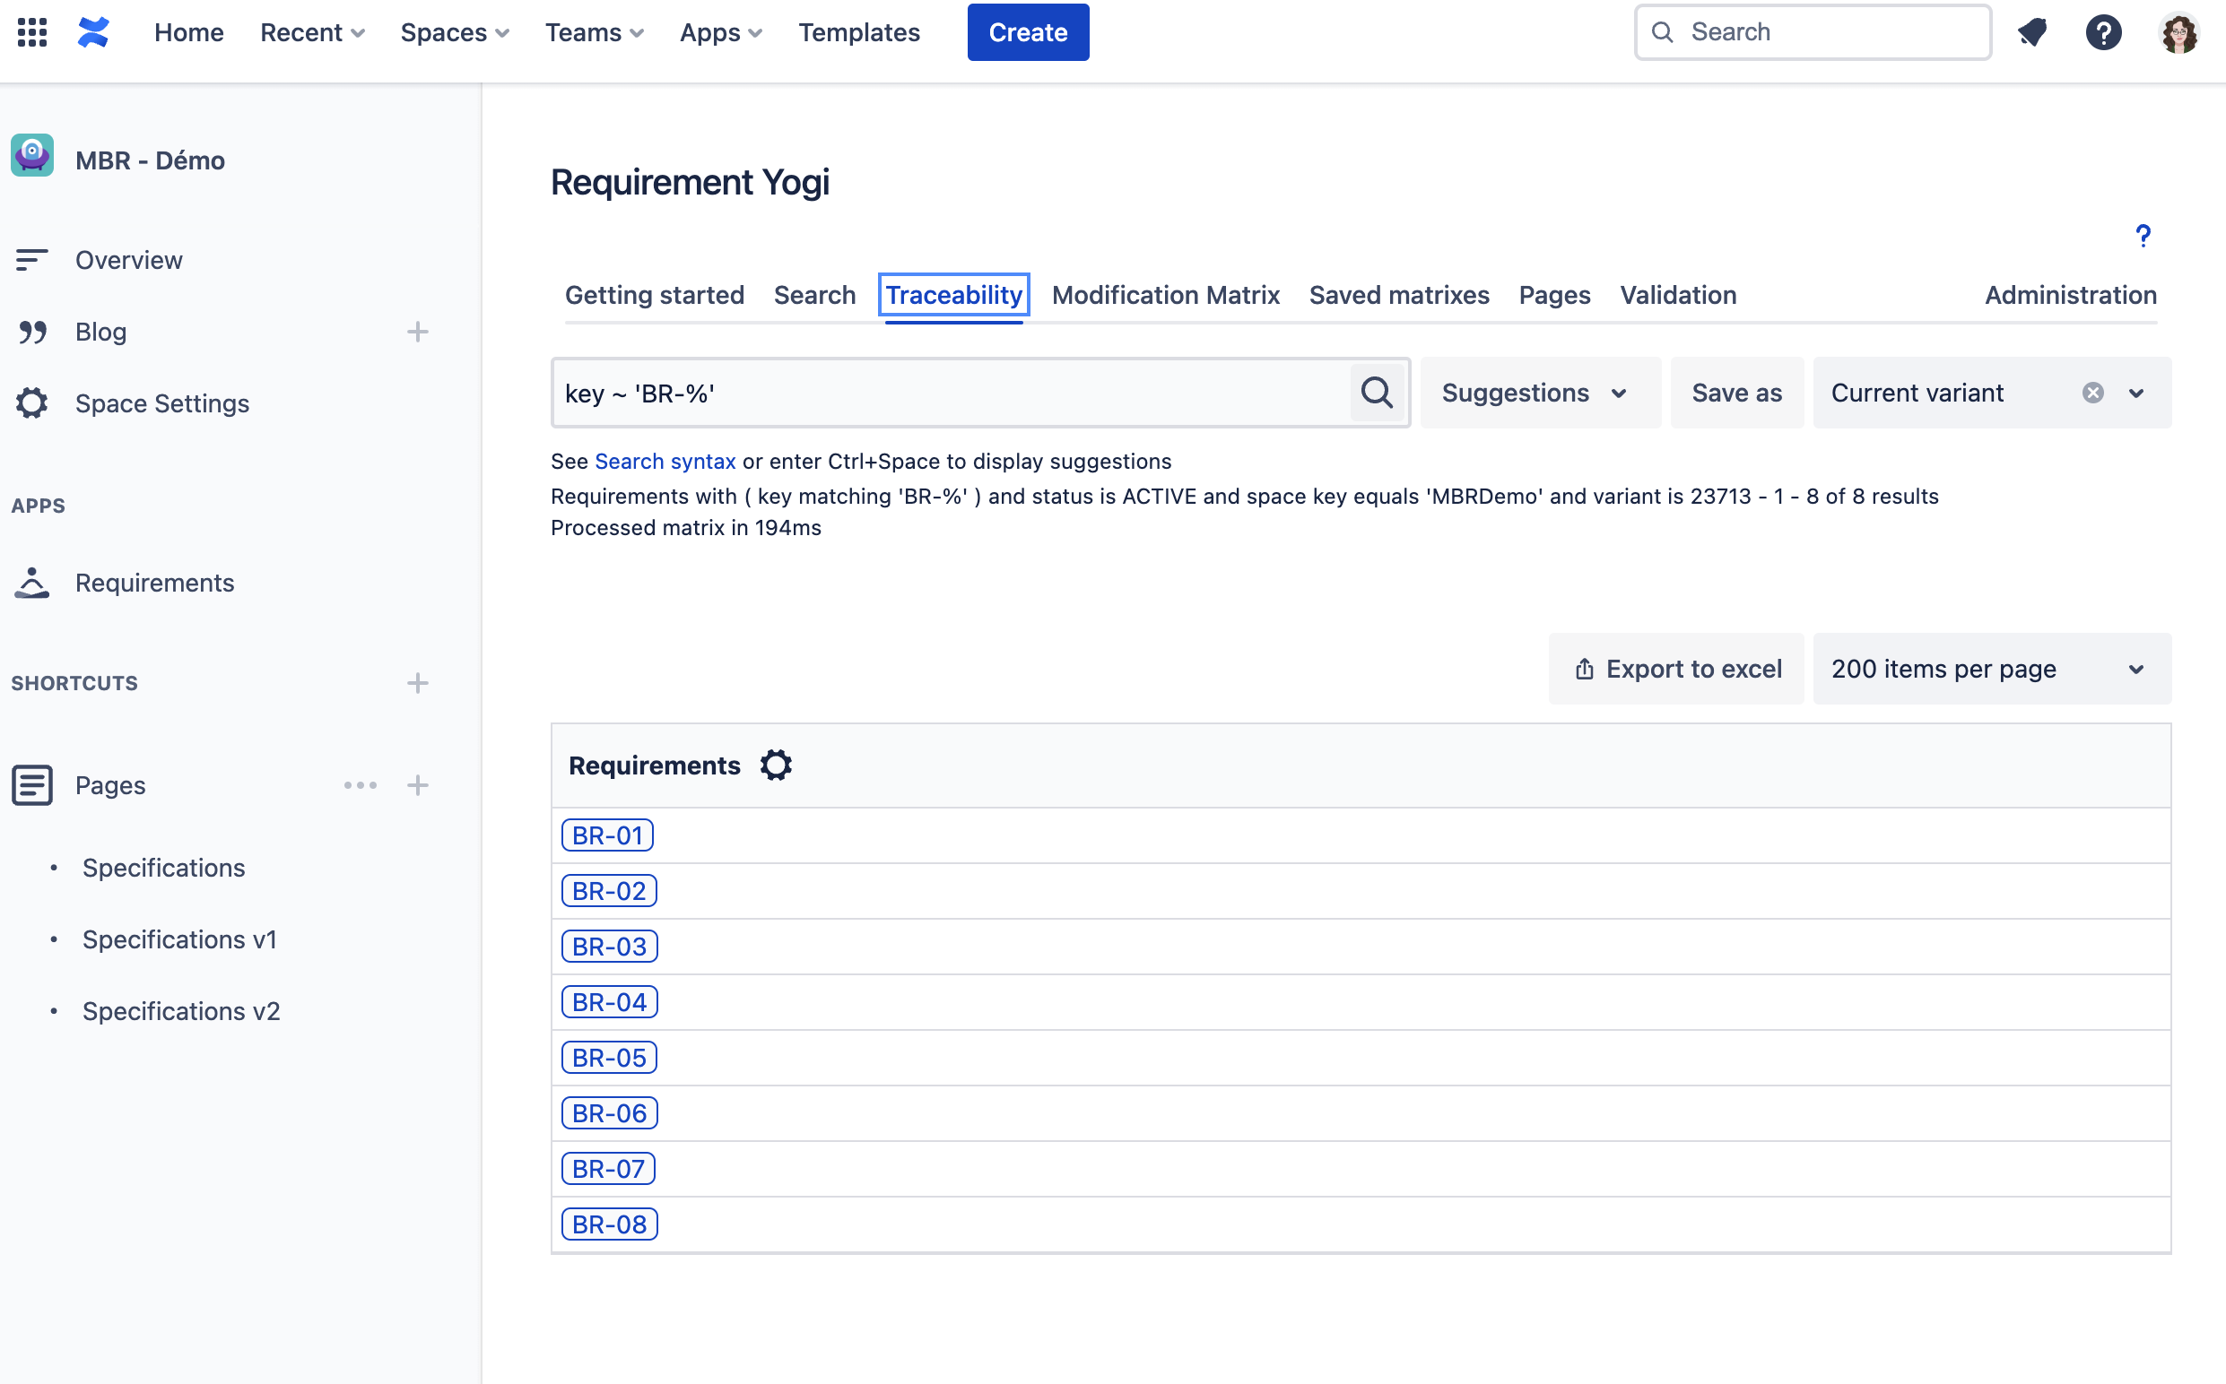The height and width of the screenshot is (1384, 2226).
Task: Open the notifications bell icon
Action: tap(2032, 32)
